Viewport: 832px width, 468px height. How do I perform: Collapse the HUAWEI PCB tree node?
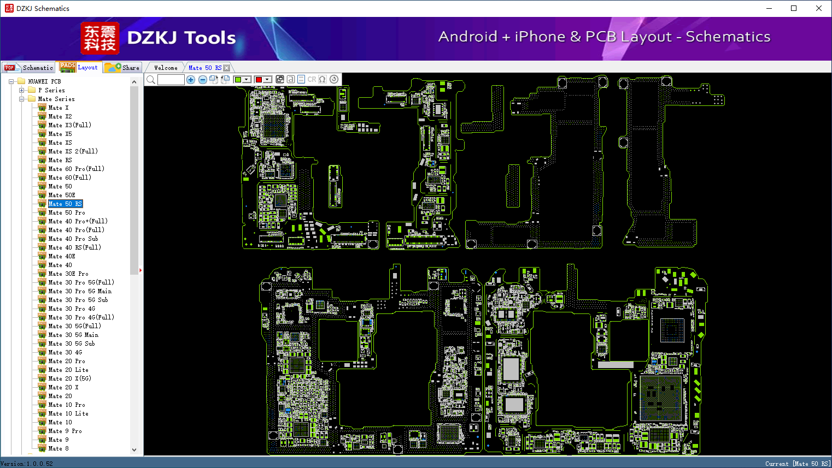click(11, 81)
